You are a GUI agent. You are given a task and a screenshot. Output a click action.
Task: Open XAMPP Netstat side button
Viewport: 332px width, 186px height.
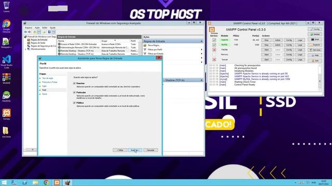tap(315, 35)
